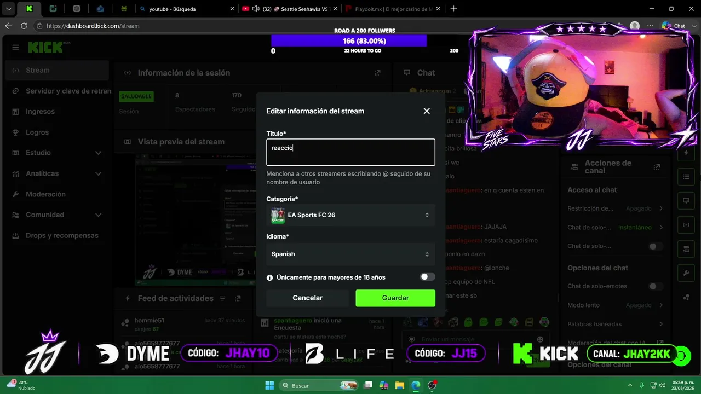
Task: Open Copilot Chat in browser toolbar
Action: pyautogui.click(x=674, y=26)
